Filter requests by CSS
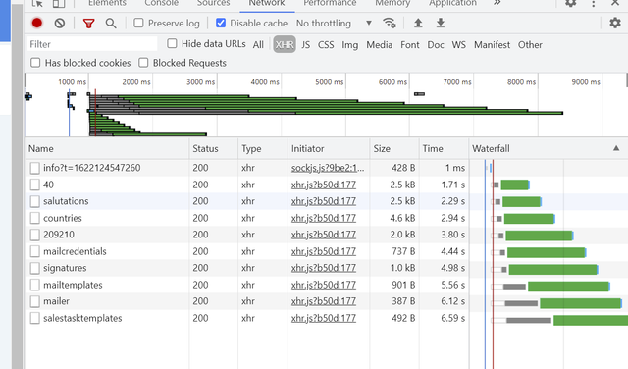Image resolution: width=628 pixels, height=369 pixels. tap(326, 45)
